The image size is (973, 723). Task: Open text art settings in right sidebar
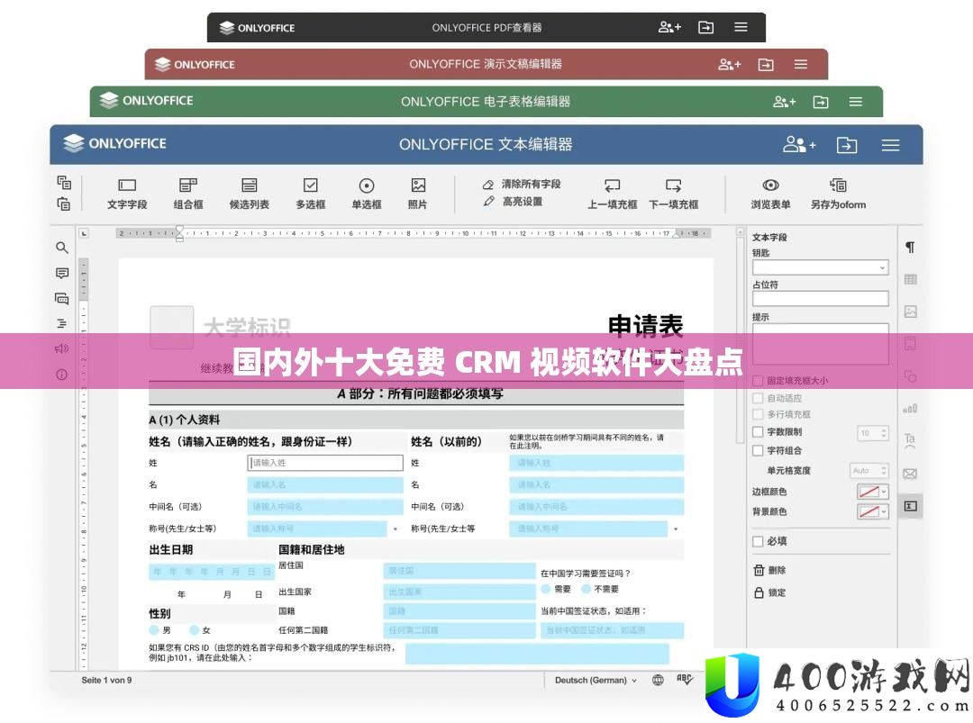pos(910,439)
